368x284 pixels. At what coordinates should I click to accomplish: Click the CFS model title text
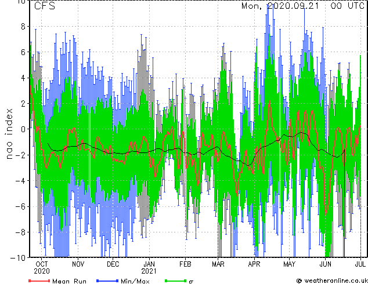(45, 6)
